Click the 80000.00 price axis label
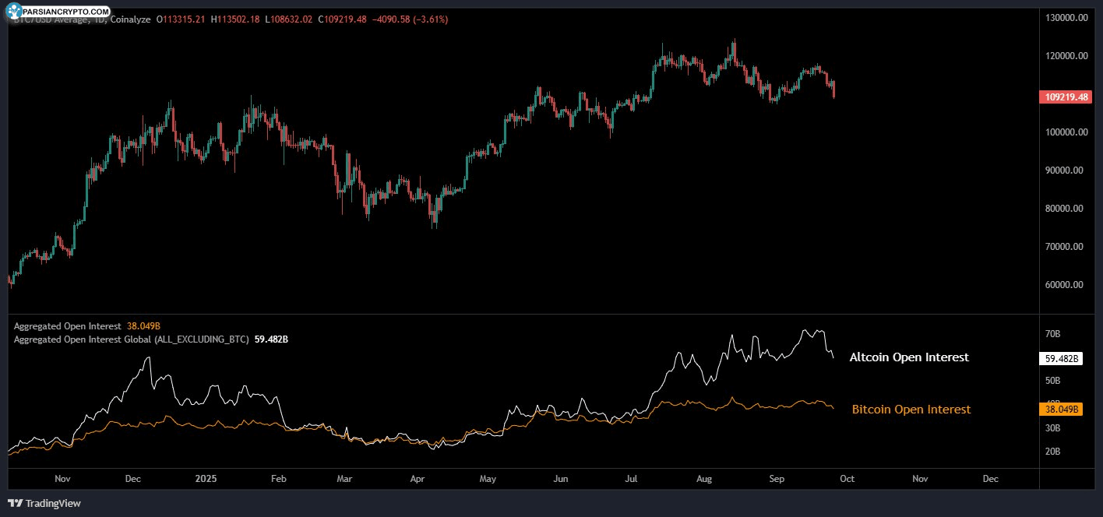The image size is (1103, 517). coord(1066,209)
